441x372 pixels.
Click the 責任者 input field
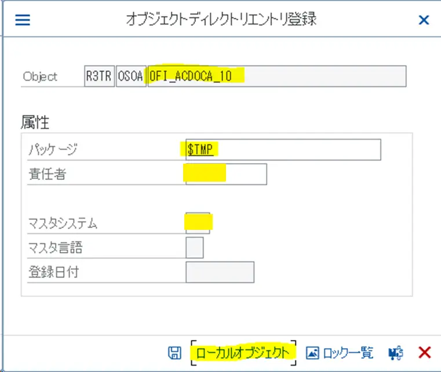[226, 174]
